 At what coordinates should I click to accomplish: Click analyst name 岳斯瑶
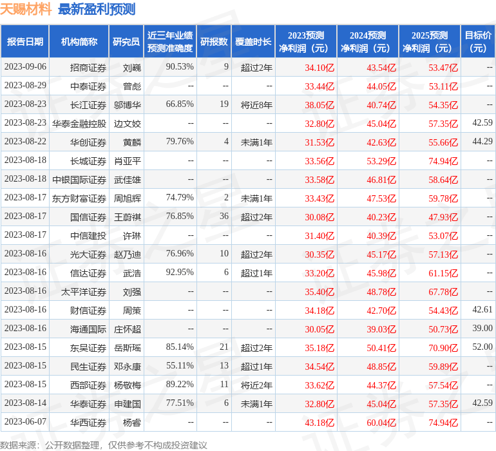click(128, 348)
